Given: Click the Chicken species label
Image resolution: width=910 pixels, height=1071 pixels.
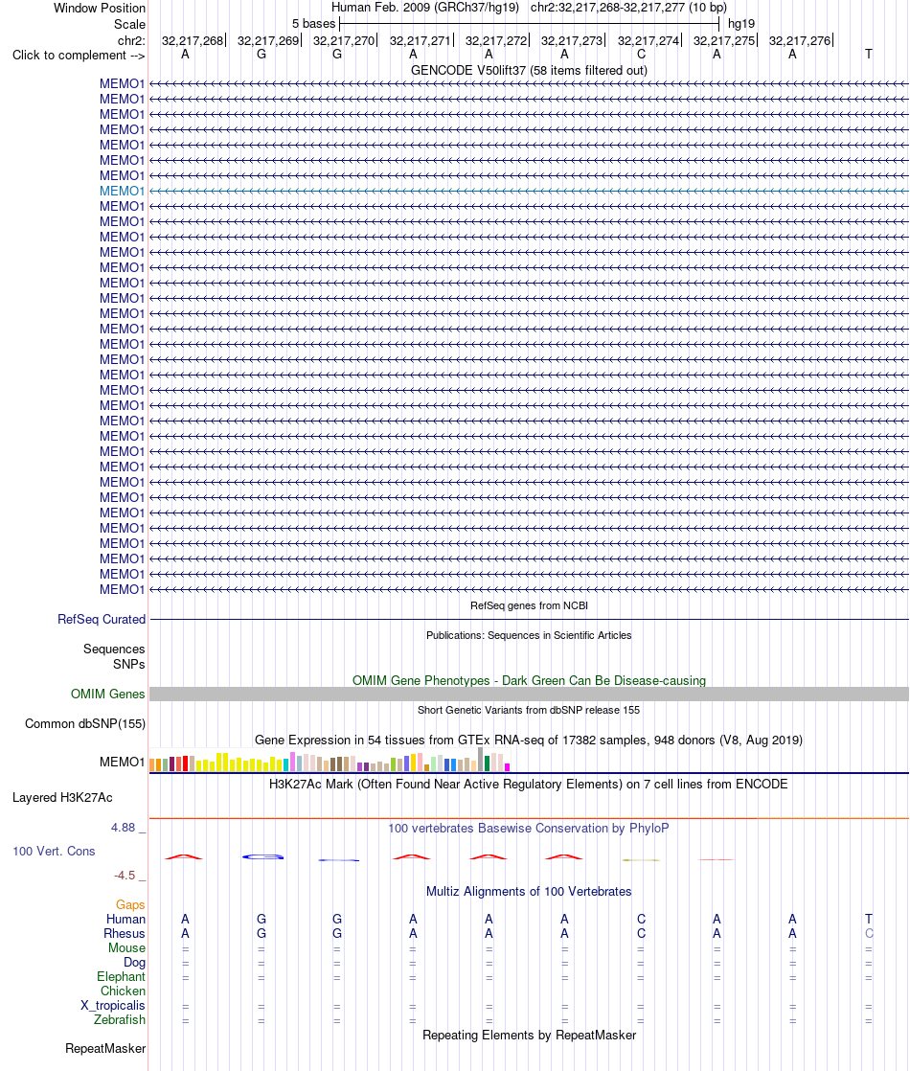Looking at the screenshot, I should click(123, 991).
